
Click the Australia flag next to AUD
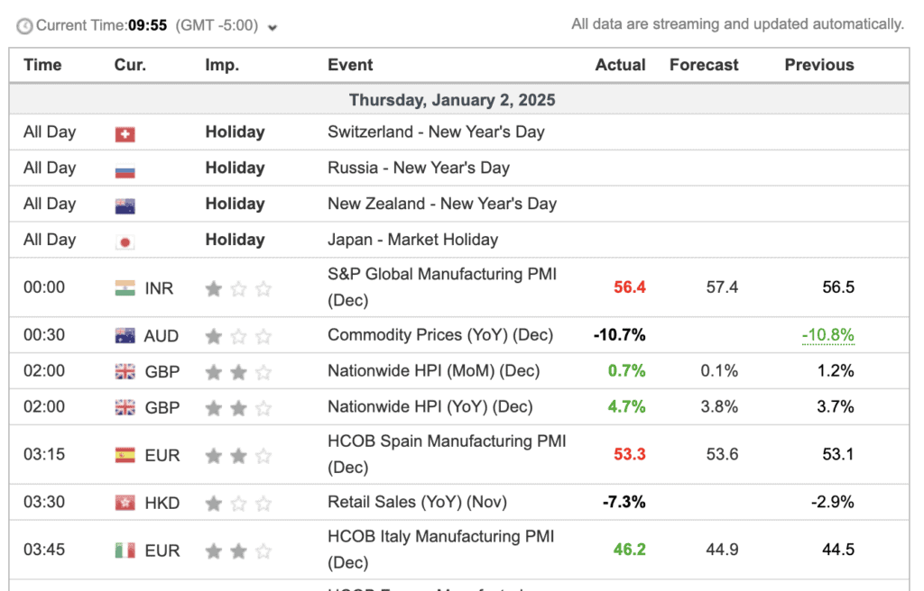126,334
